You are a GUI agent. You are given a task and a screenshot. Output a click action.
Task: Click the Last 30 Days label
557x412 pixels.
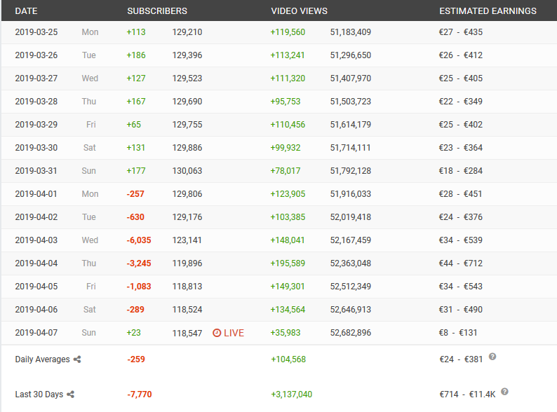(39, 394)
